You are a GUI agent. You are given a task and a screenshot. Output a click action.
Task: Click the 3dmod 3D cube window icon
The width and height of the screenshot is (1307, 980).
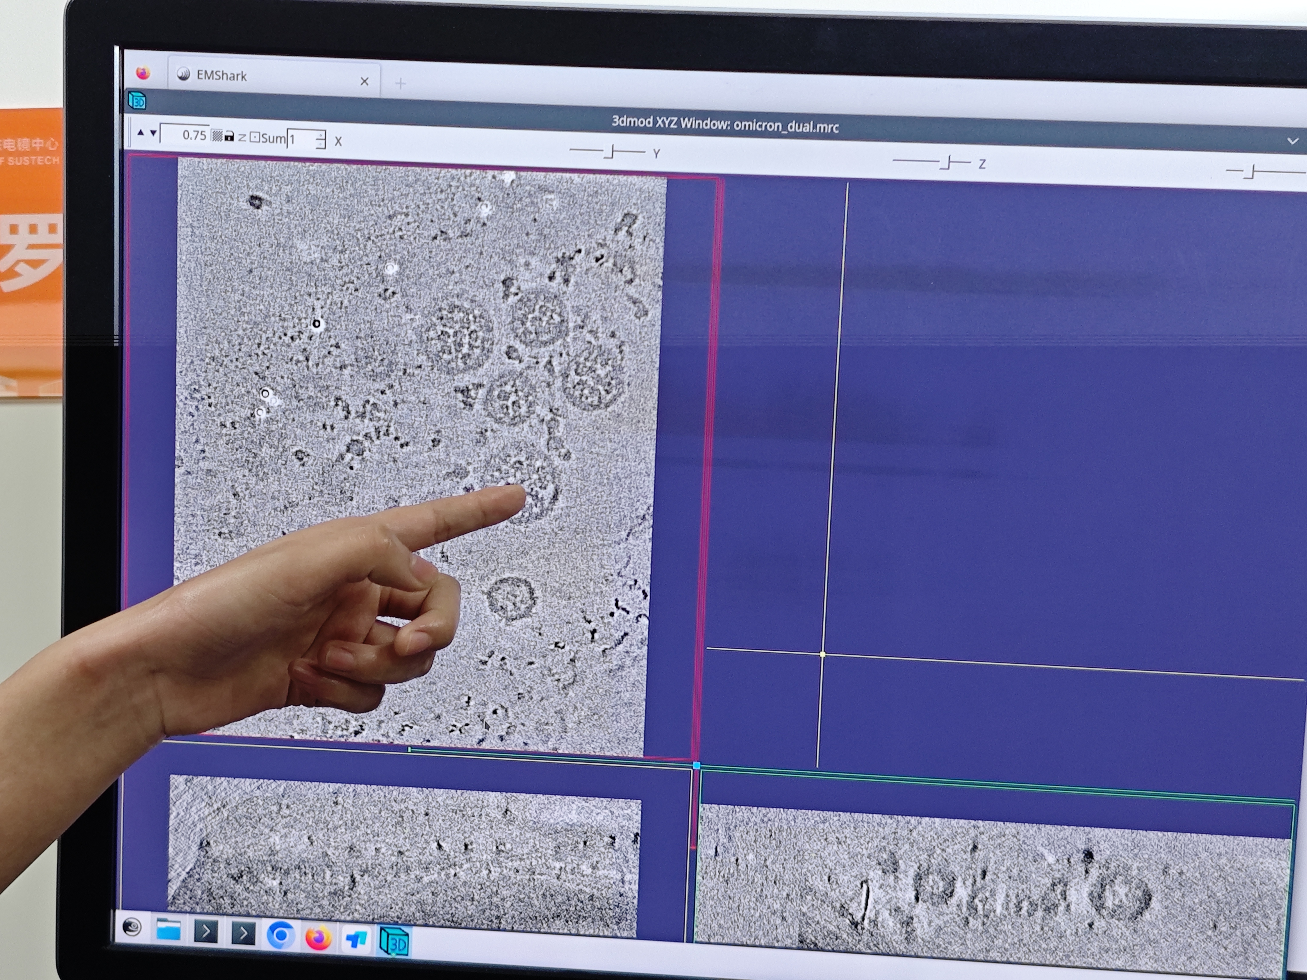click(x=137, y=101)
